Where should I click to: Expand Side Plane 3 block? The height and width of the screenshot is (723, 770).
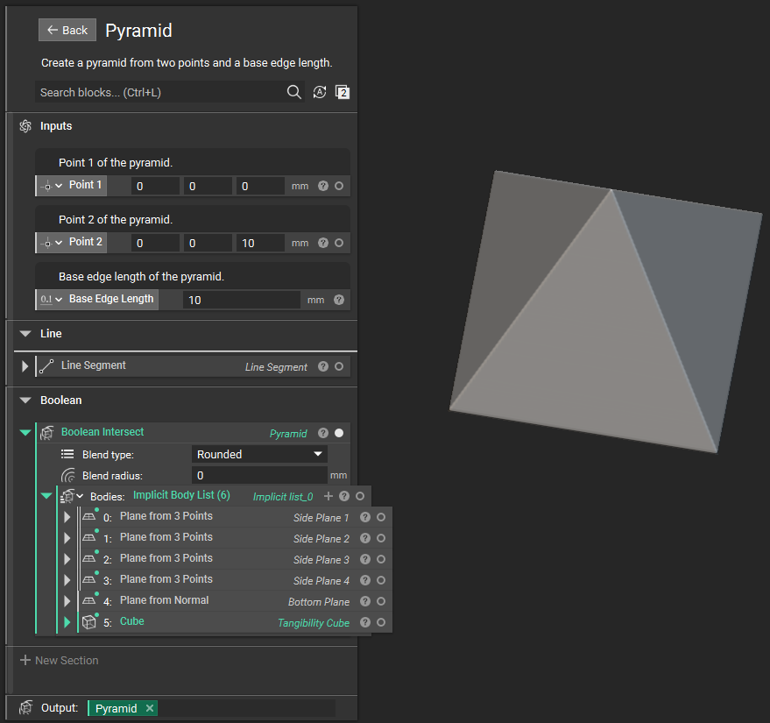coord(67,559)
